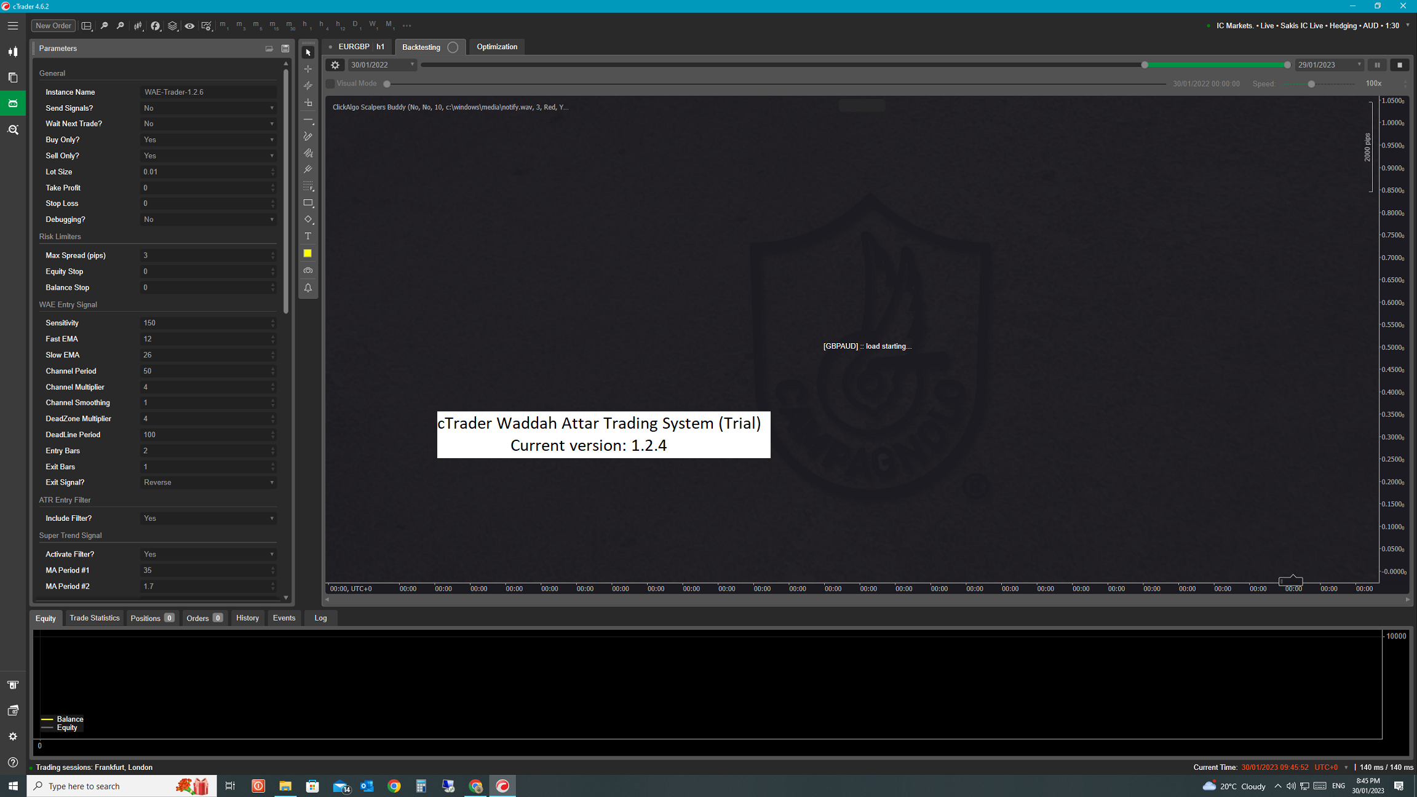Select the horizontal line drawing tool

tap(308, 120)
